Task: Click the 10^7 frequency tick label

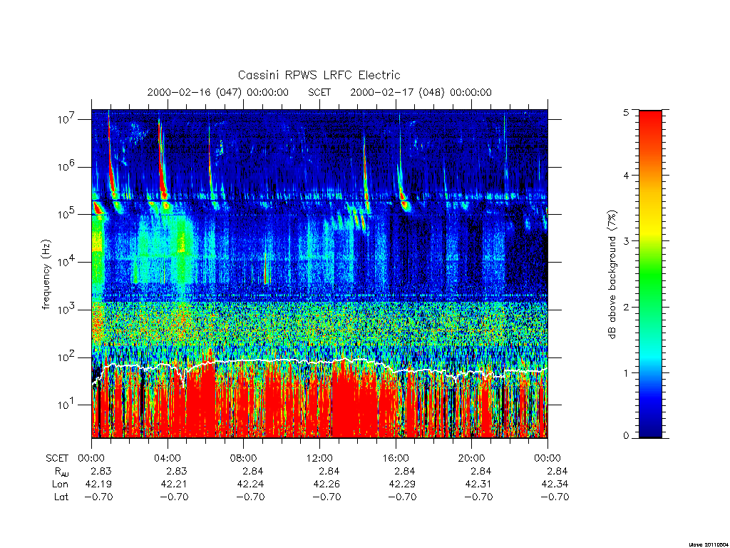Action: [x=66, y=119]
